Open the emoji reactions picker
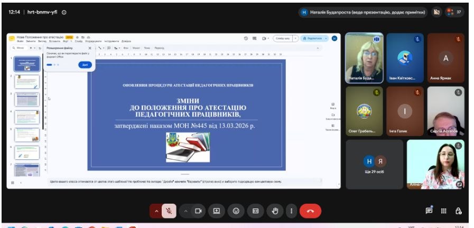The image size is (474, 228). pos(236,211)
